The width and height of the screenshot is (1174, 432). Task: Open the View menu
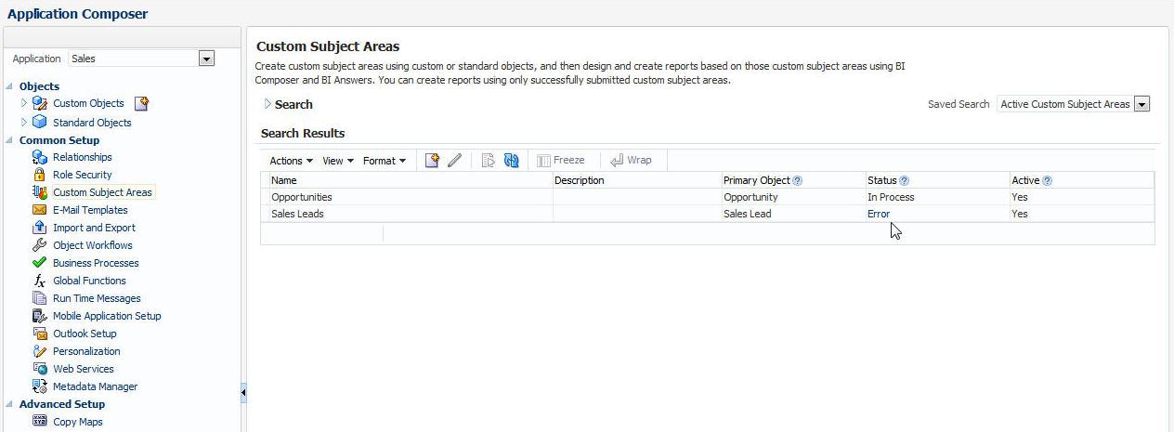coord(338,161)
